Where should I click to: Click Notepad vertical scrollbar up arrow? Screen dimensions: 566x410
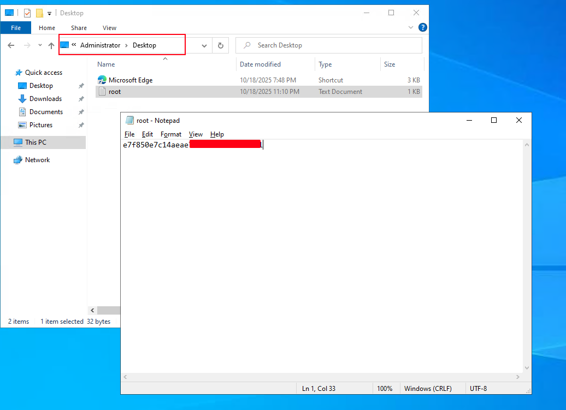pos(527,145)
